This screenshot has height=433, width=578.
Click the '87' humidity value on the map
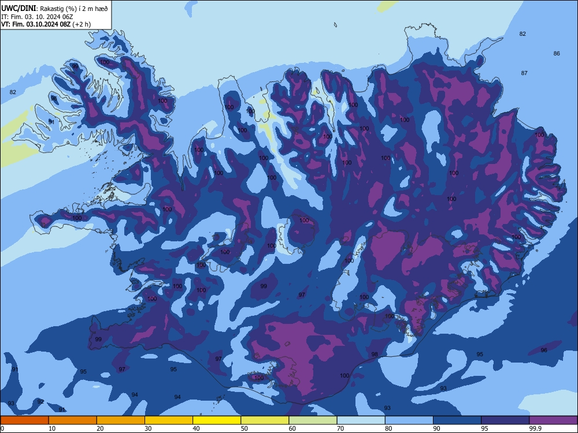point(524,73)
